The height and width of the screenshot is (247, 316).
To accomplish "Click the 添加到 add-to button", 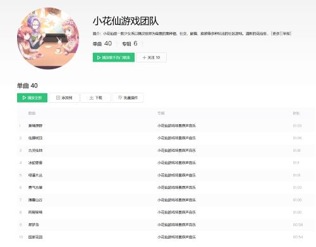I will click(64, 98).
